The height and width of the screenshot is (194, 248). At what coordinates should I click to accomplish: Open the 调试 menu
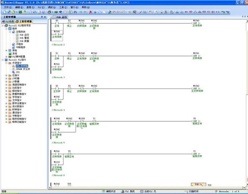pyautogui.click(x=52, y=7)
